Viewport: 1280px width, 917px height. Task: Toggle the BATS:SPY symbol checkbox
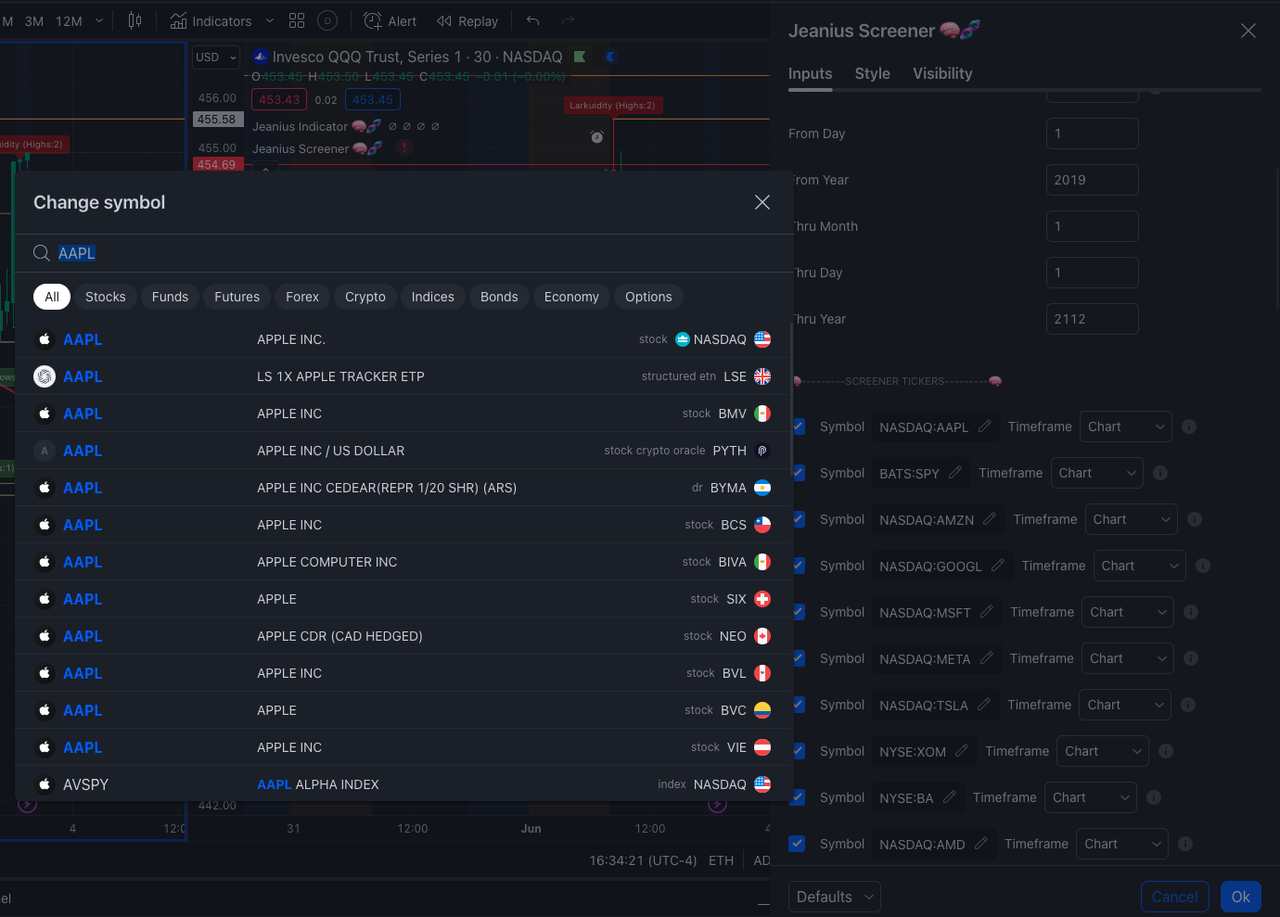(798, 473)
